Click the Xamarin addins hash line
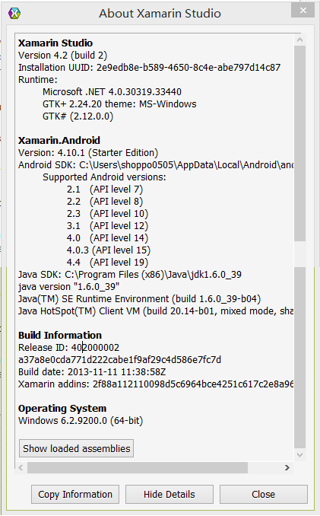Image resolution: width=320 pixels, height=516 pixels. pyautogui.click(x=156, y=384)
